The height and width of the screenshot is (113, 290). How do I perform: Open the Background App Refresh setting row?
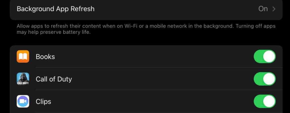point(146,9)
